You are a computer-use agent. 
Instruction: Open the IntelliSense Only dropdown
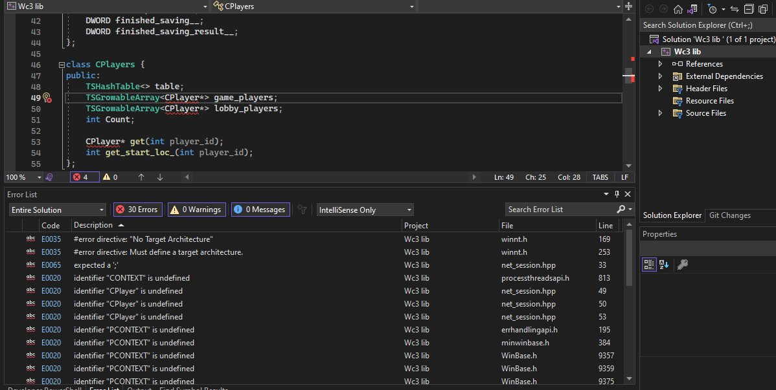(365, 210)
